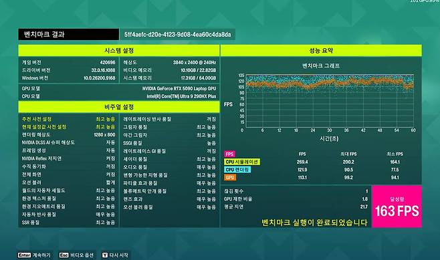Click the benchmark ID 51f4aefc-d20e-4123-9d08-4ea60c4da8da
Image resolution: width=440 pixels, height=260 pixels.
pyautogui.click(x=178, y=35)
